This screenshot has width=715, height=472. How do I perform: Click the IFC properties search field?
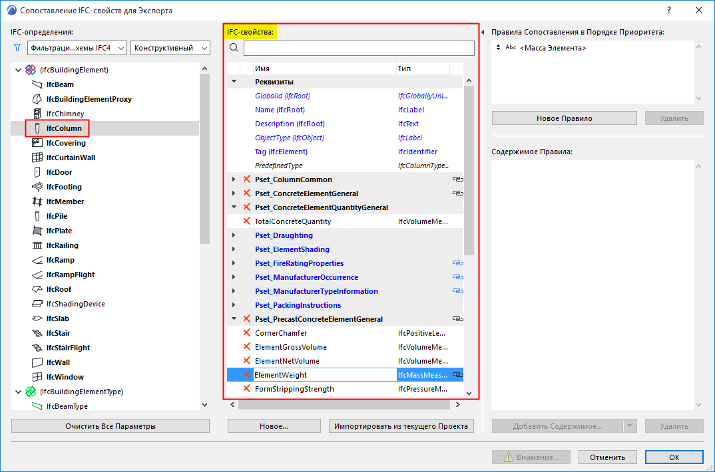coord(359,48)
